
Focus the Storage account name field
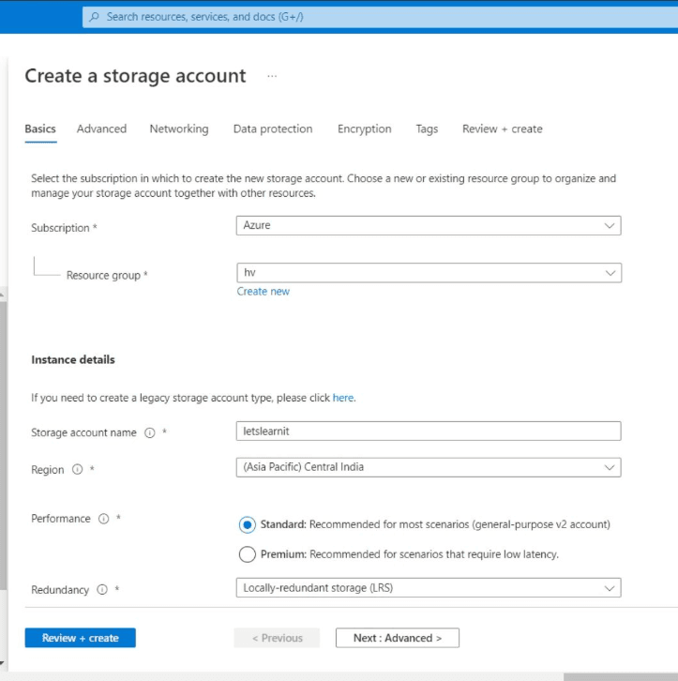tap(429, 431)
